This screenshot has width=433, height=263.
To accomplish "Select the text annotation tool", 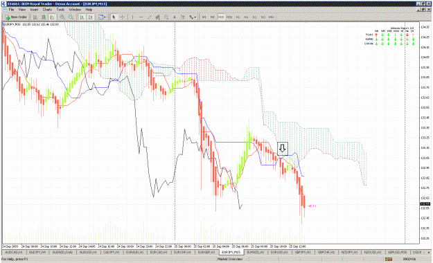I will (175, 17).
